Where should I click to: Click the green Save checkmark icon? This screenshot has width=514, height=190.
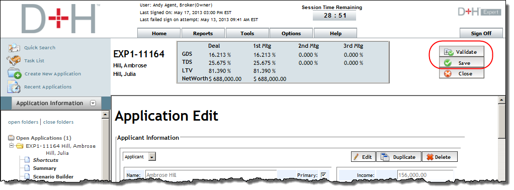pyautogui.click(x=448, y=63)
